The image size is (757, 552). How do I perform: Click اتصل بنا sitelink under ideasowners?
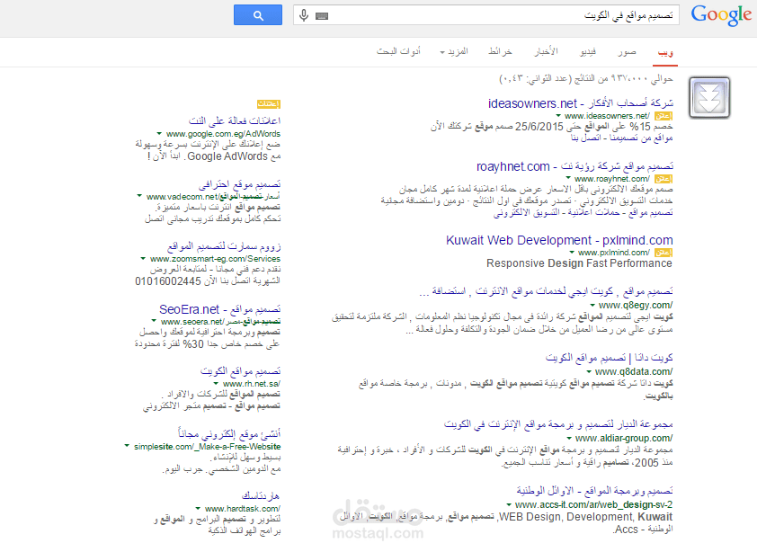coord(585,138)
